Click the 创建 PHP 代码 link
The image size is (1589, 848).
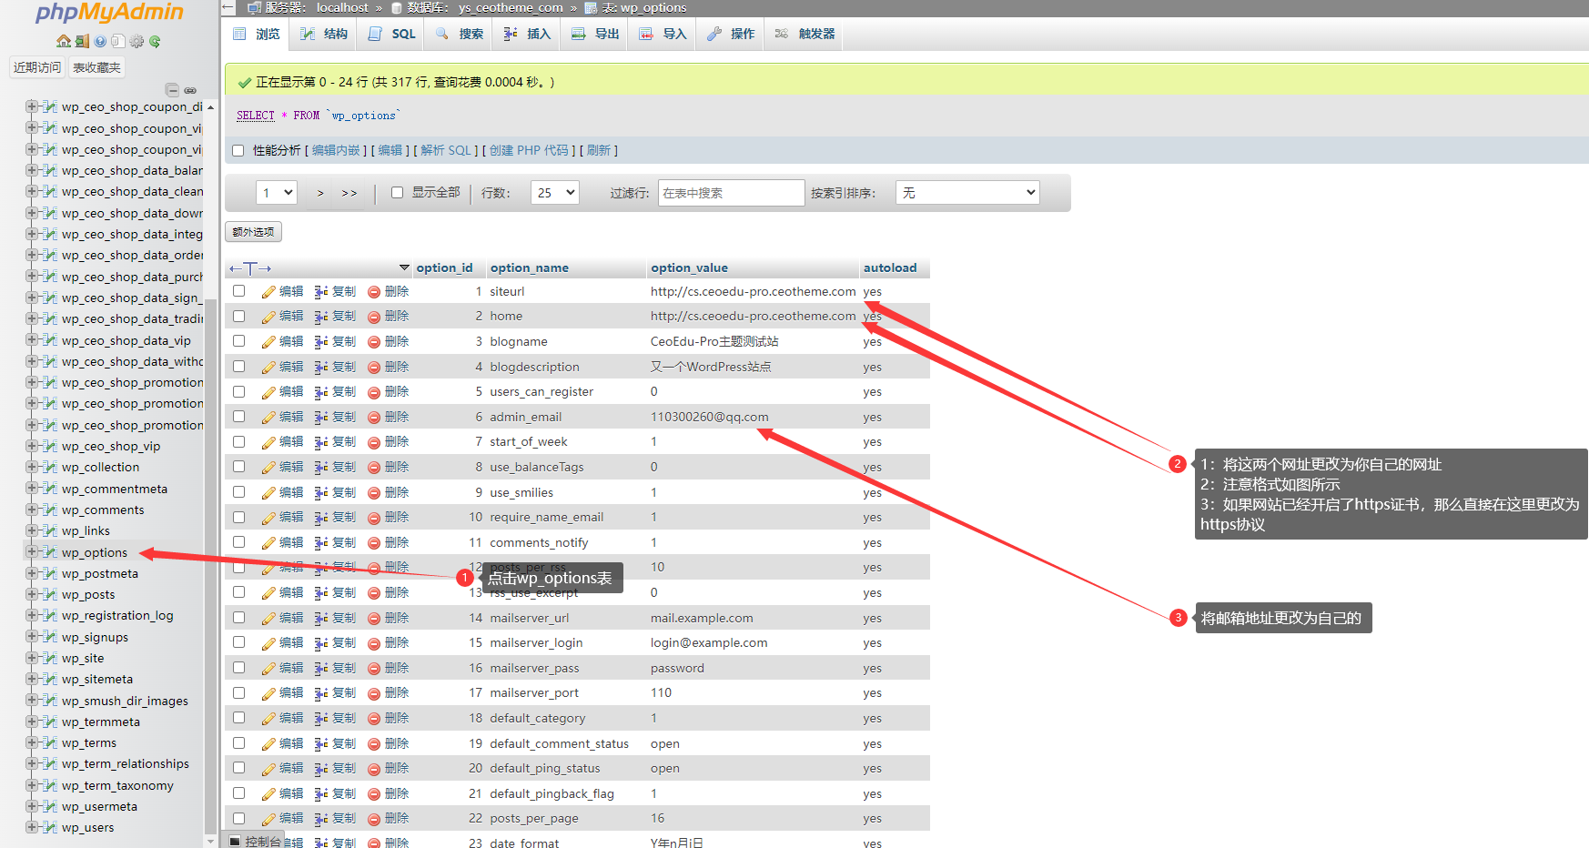[529, 150]
